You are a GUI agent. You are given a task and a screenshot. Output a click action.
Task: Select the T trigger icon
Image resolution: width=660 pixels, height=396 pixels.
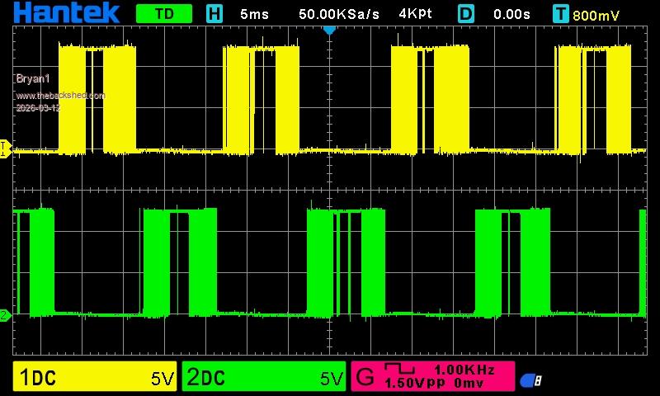pyautogui.click(x=562, y=14)
